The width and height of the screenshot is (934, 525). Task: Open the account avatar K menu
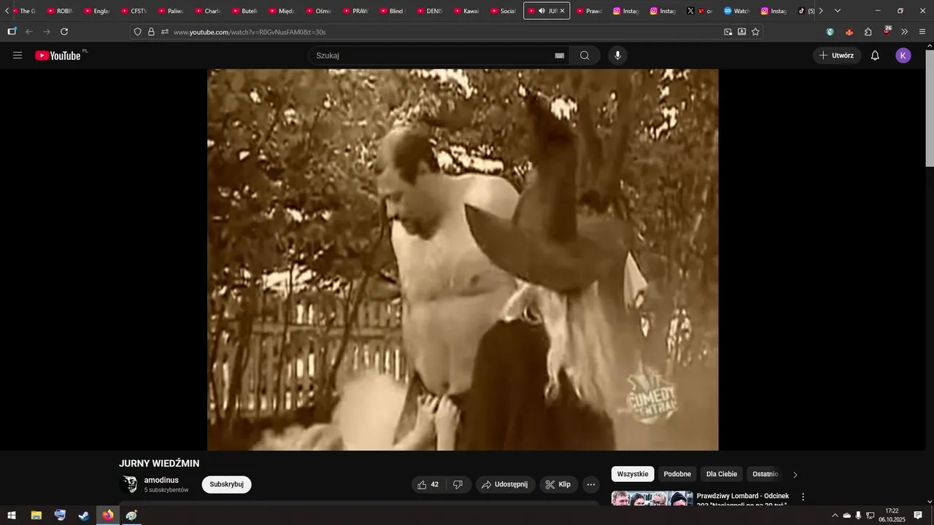[x=903, y=55]
